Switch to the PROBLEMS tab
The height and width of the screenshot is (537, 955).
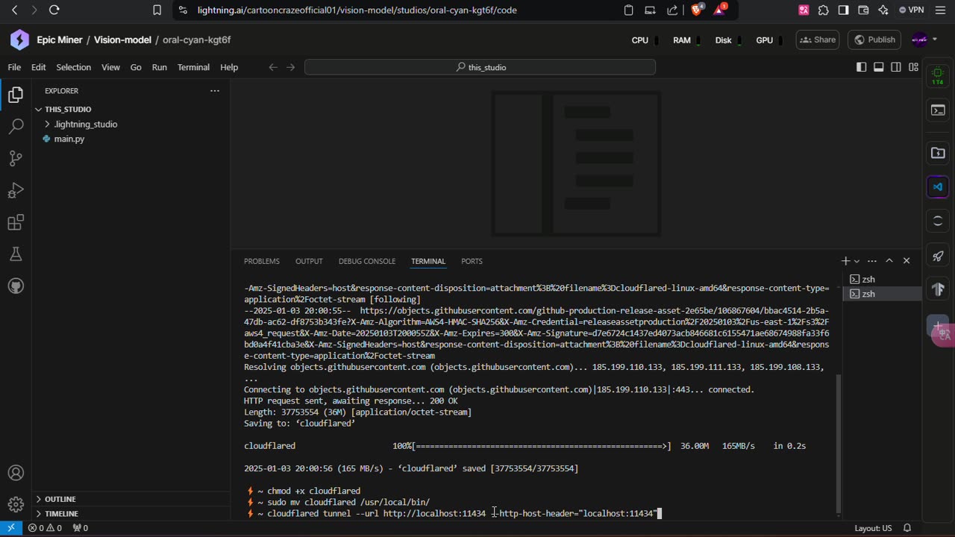pos(262,261)
